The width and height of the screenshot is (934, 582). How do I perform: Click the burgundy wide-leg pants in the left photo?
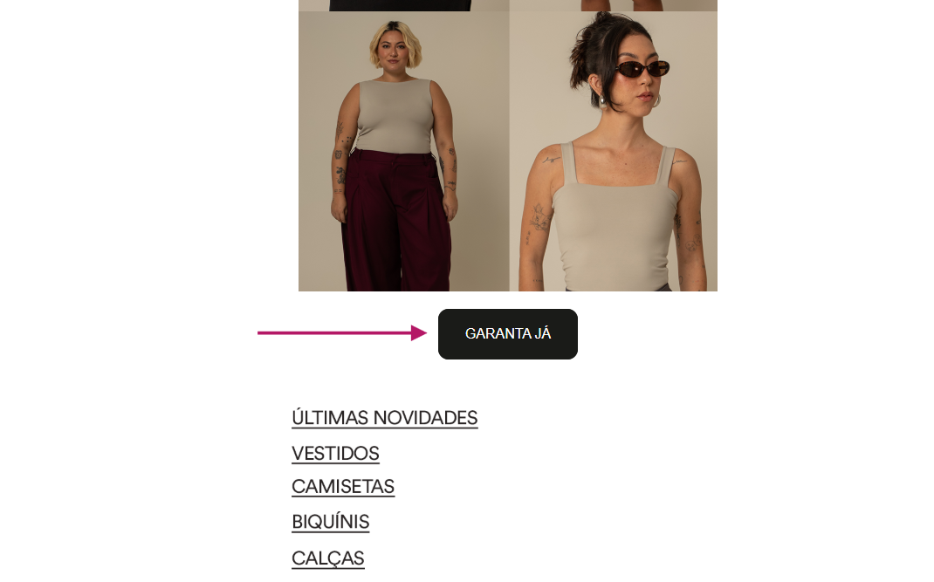pyautogui.click(x=397, y=221)
